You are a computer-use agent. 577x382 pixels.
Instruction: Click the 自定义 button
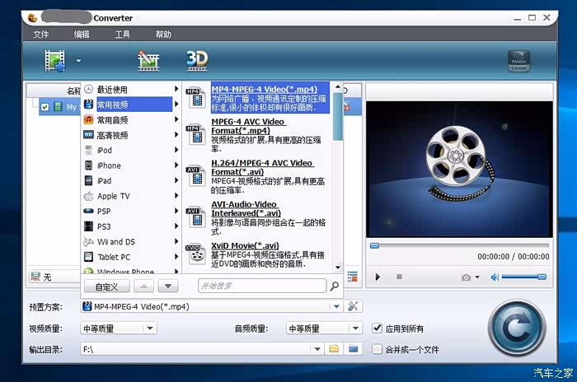tap(106, 286)
